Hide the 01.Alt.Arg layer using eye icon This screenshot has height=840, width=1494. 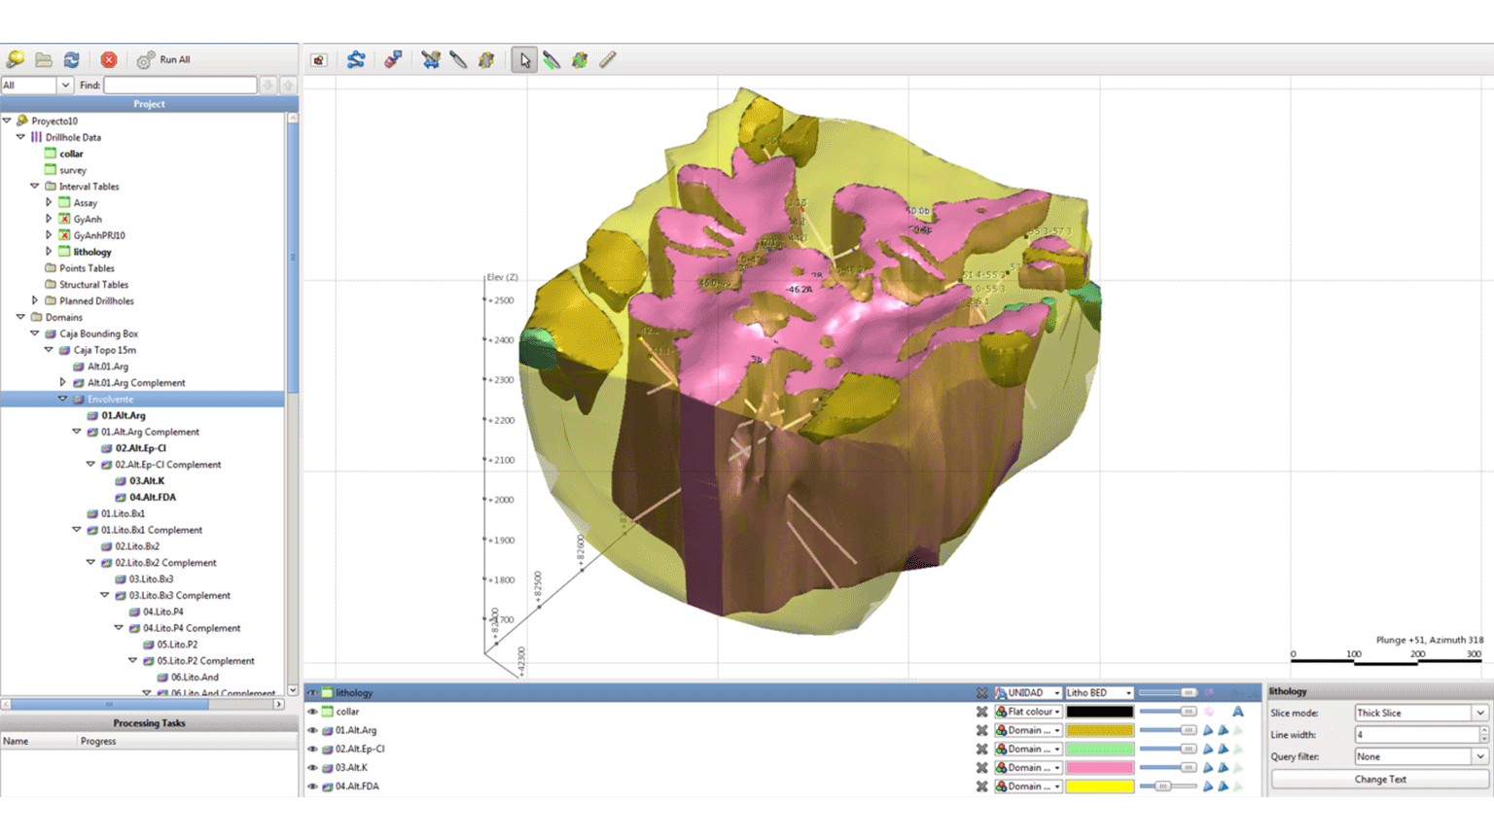[x=313, y=730]
